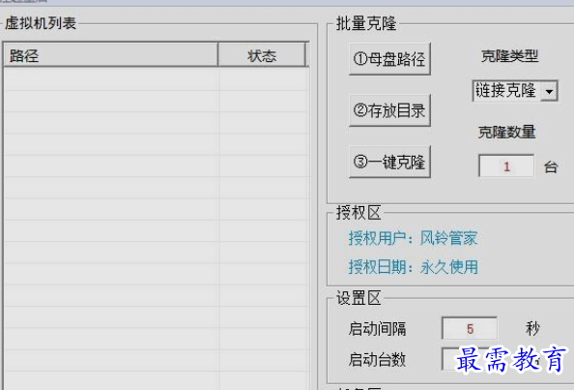Image resolution: width=574 pixels, height=390 pixels.
Task: Sort by the 状态 column header
Action: coord(261,55)
